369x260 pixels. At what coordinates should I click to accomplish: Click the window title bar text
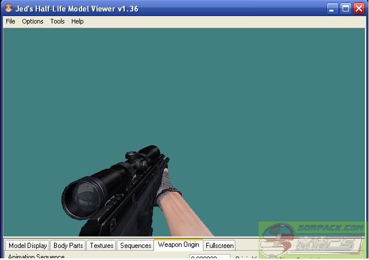76,9
